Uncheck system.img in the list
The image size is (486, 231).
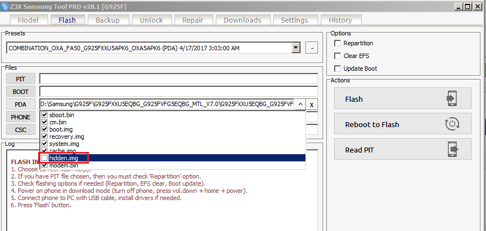coord(44,144)
